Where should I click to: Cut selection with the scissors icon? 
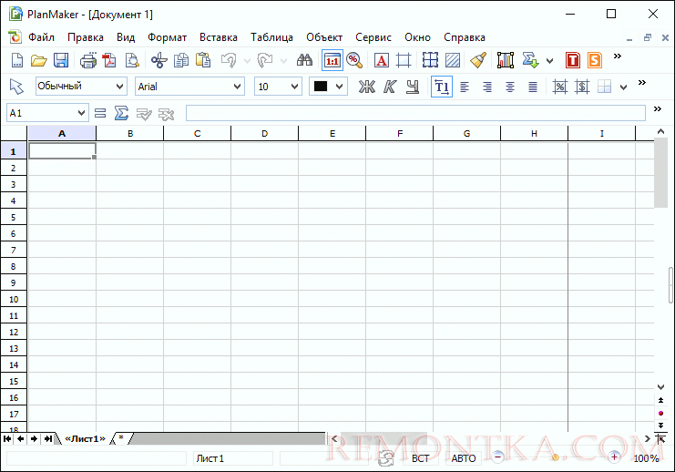[x=159, y=60]
